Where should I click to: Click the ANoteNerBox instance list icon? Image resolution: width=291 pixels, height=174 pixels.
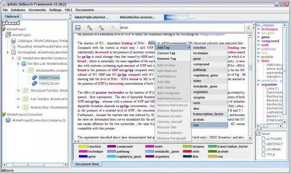(31, 70)
